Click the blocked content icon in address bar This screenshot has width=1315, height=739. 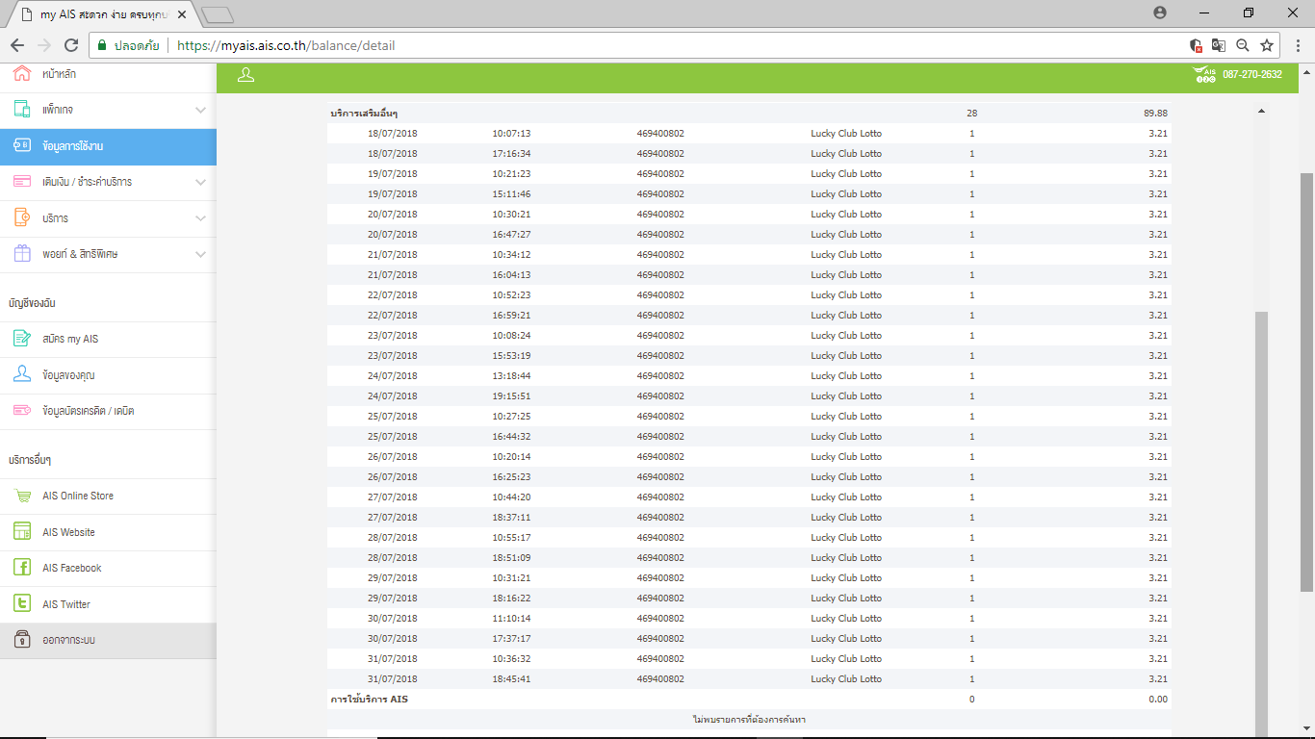coord(1196,45)
